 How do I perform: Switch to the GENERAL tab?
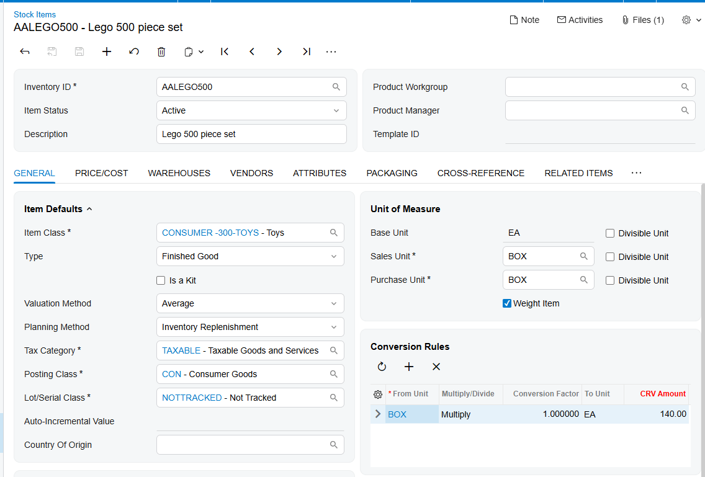[x=34, y=173]
